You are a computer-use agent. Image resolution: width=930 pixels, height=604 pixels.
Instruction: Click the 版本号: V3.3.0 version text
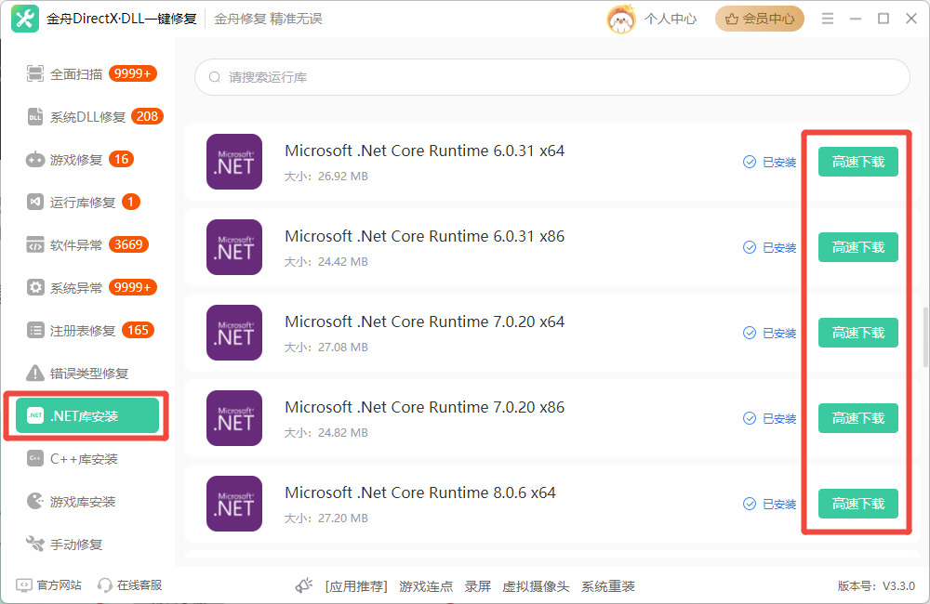point(876,586)
